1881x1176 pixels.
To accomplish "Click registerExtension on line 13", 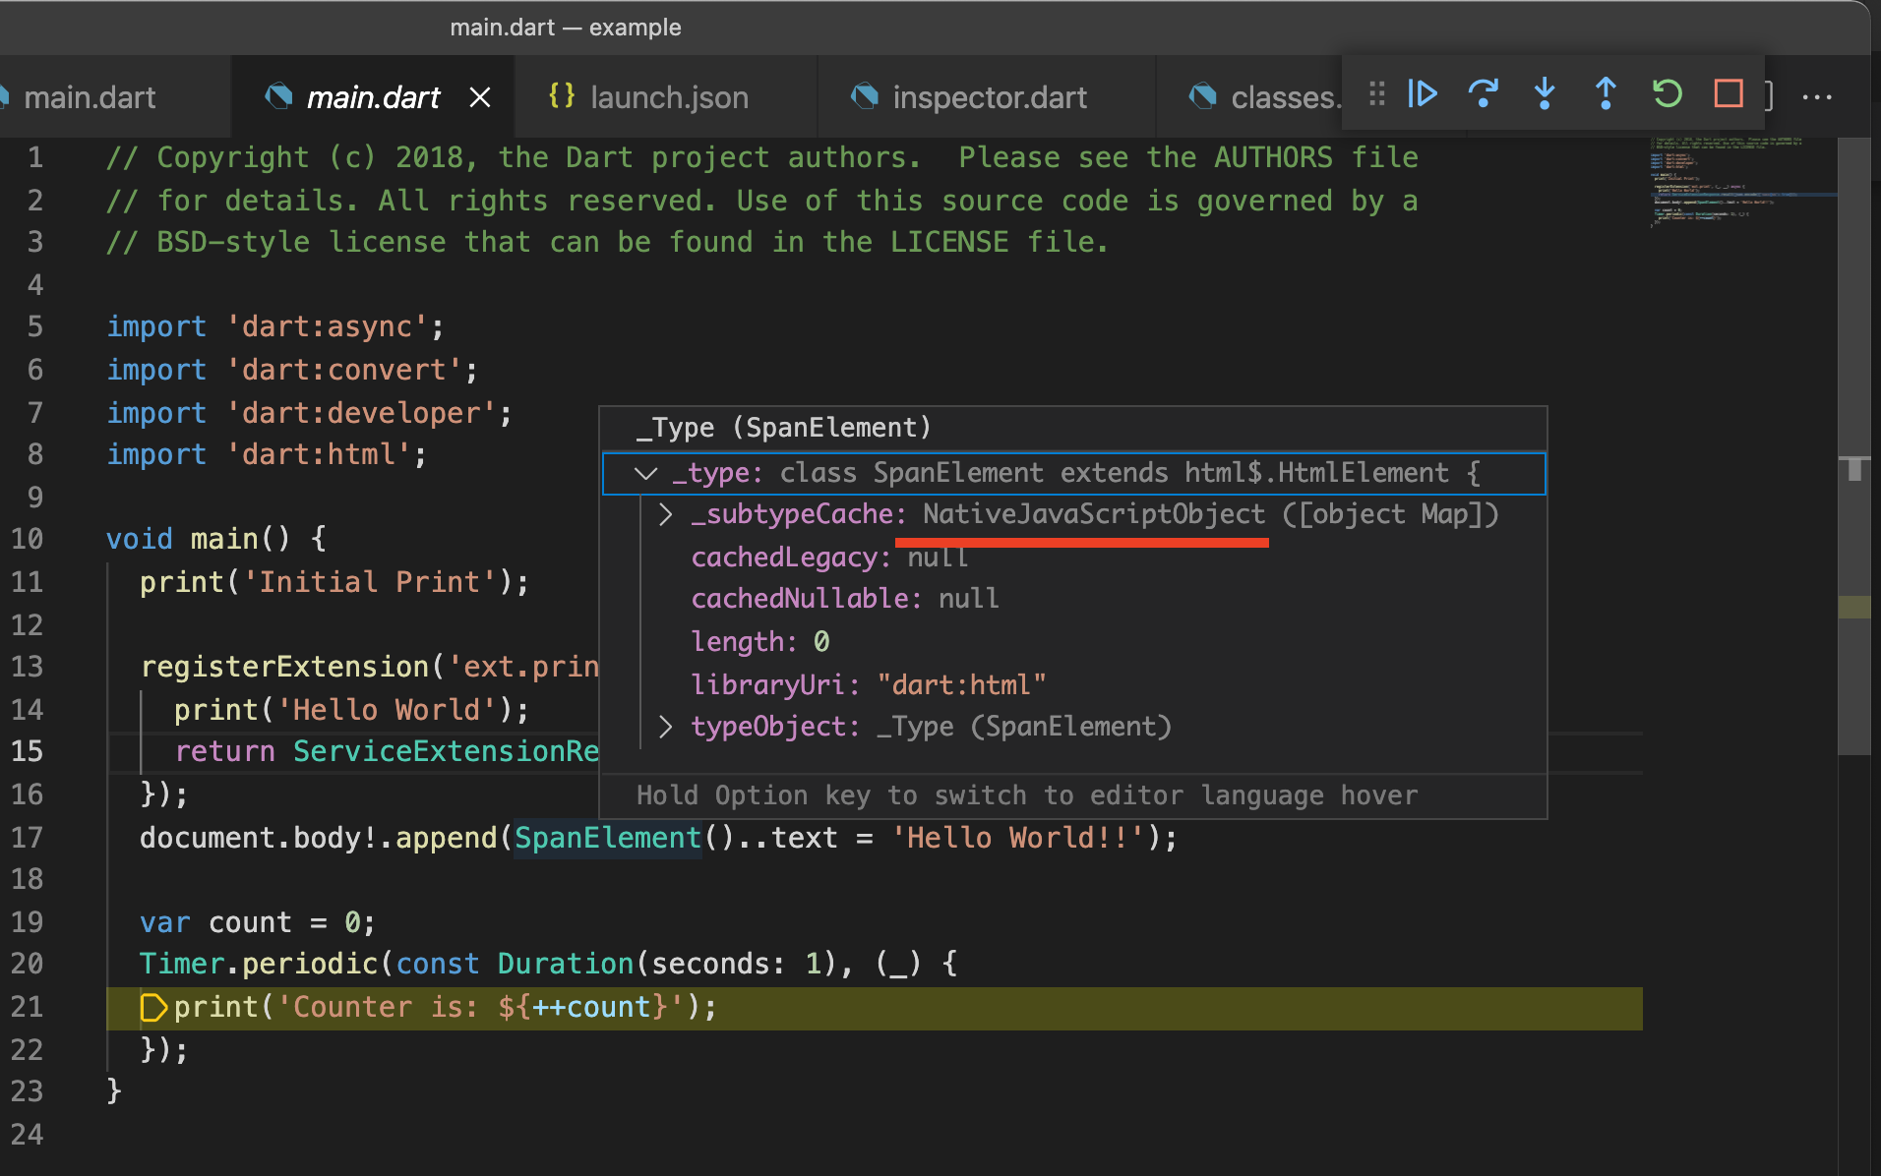I will 285,667.
